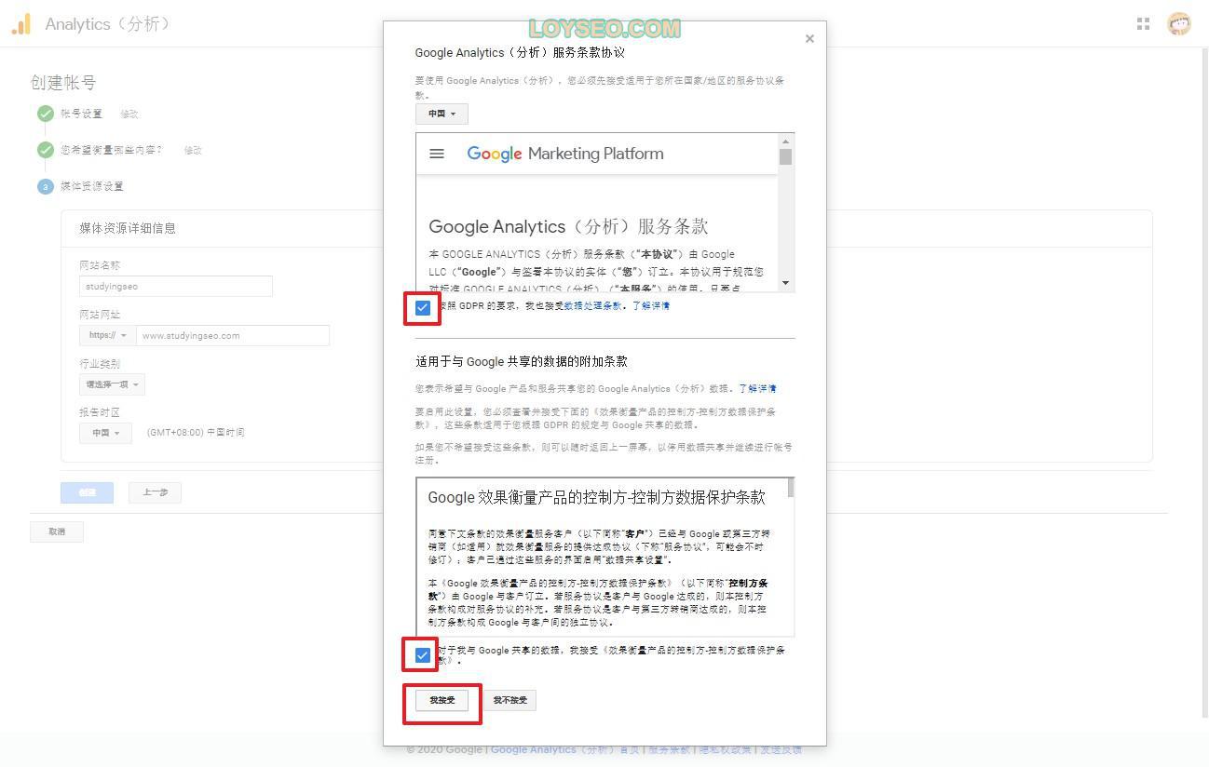Click the 我不接受 decline button
1209x767 pixels.
509,700
